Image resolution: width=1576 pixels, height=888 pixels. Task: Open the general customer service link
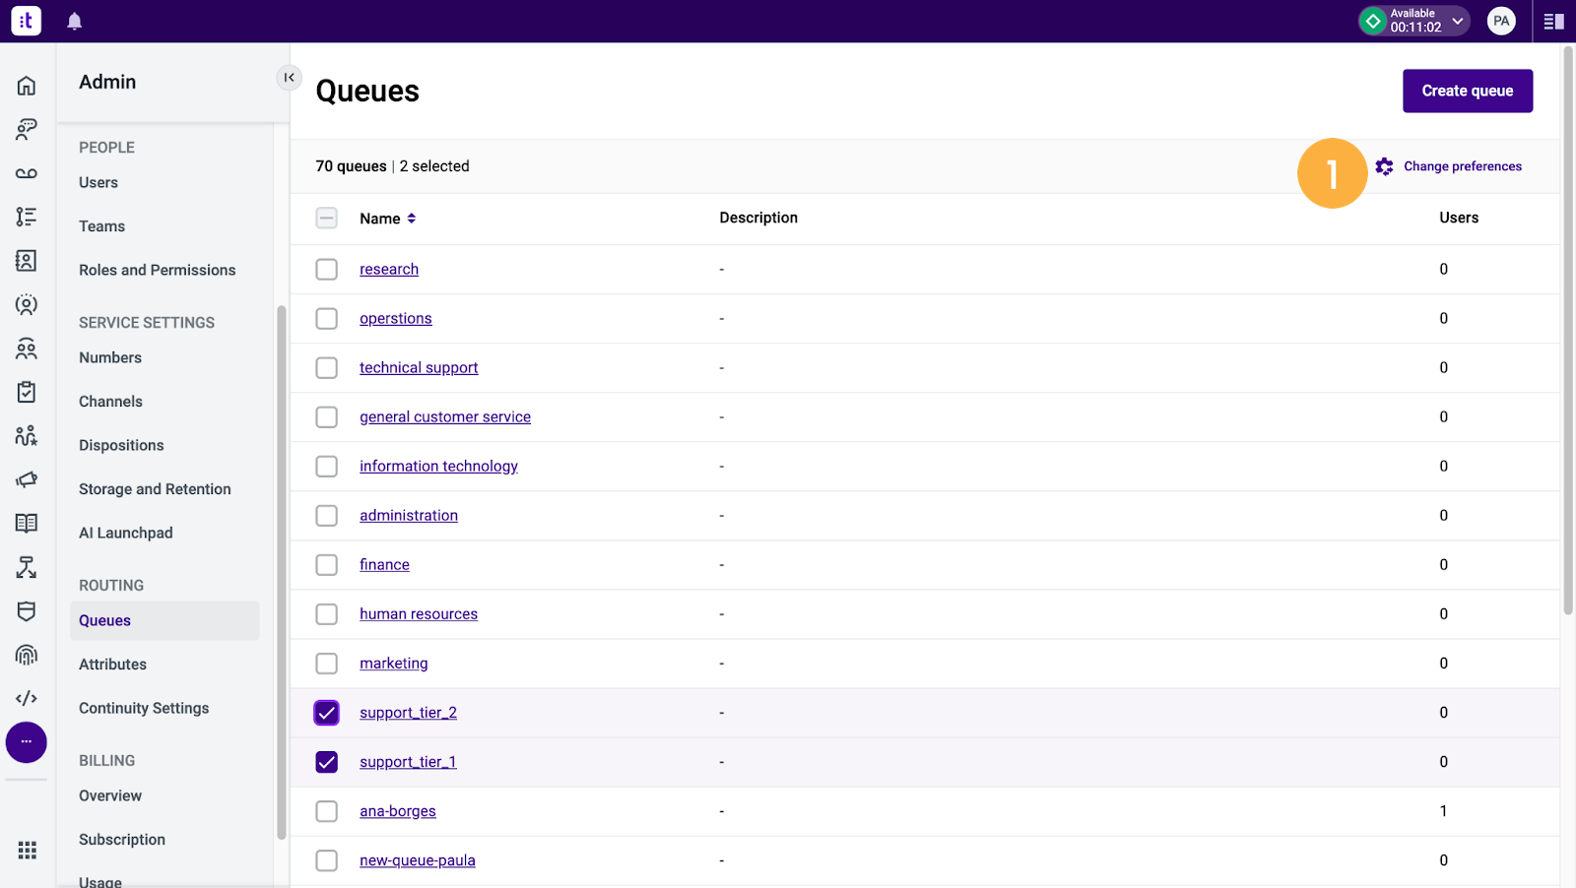445,417
